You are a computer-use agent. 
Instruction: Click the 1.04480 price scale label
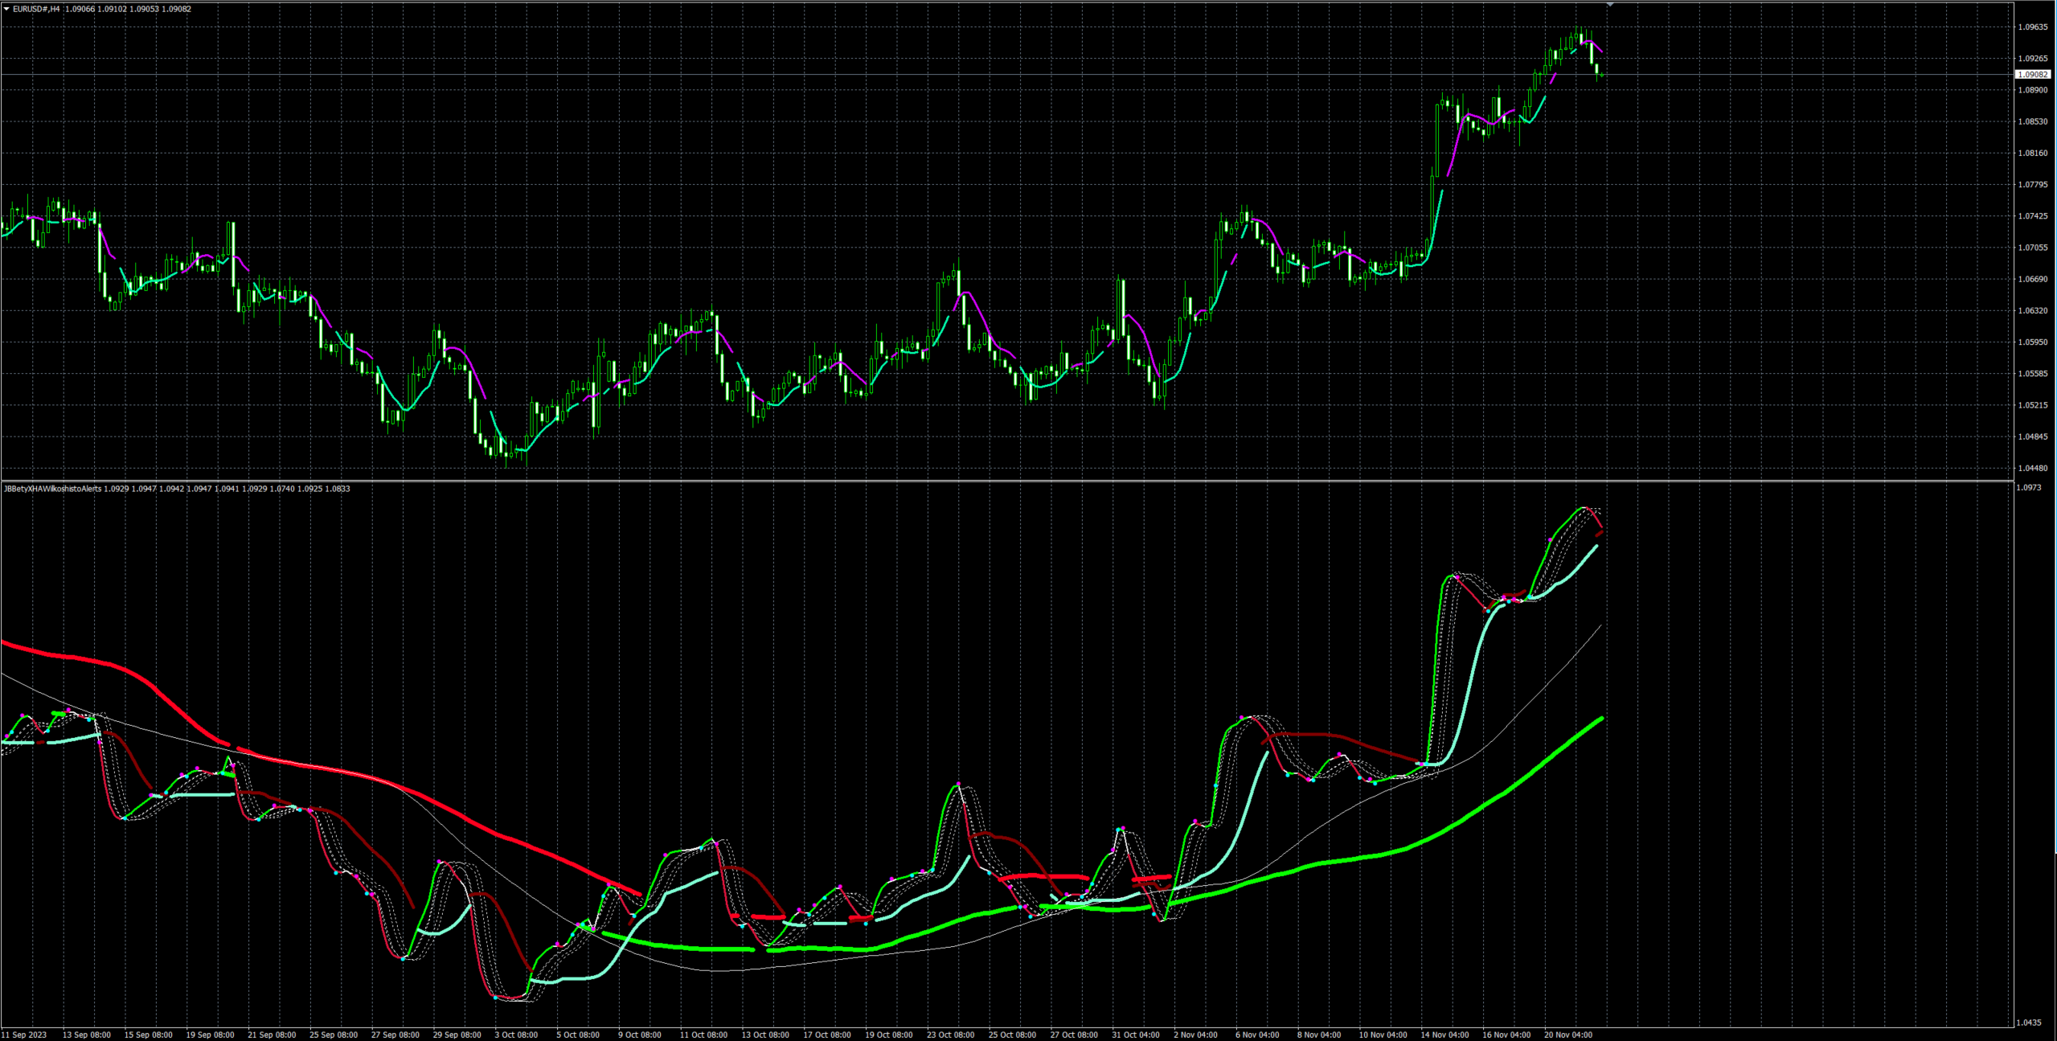coord(2033,468)
